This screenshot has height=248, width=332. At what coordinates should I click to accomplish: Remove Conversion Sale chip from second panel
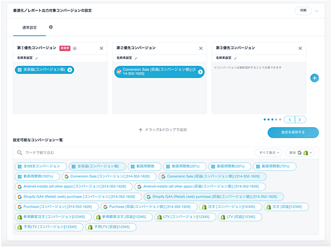click(200, 72)
